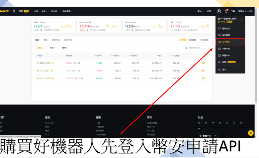
Task: Click the API management plug icon
Action: click(219, 42)
